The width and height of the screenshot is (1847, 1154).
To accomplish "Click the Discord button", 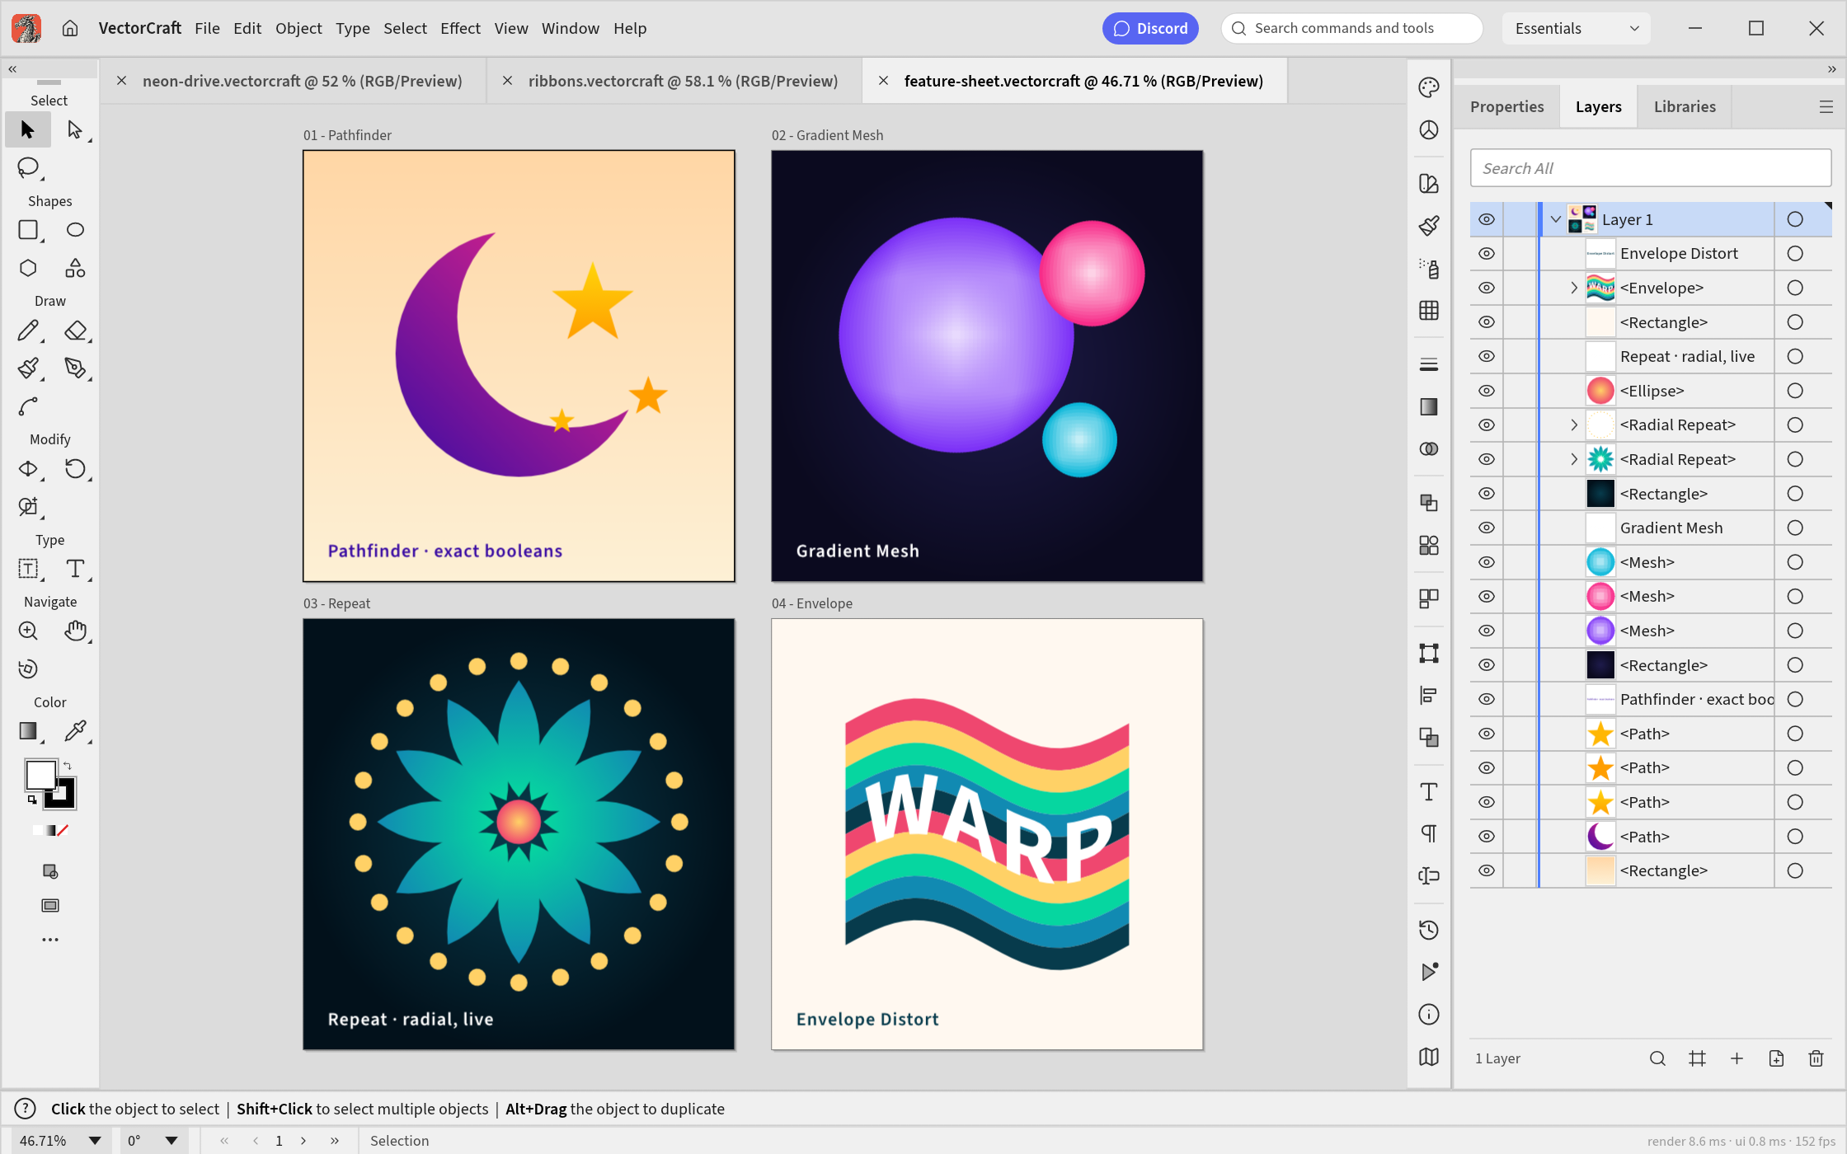I will 1150,28.
